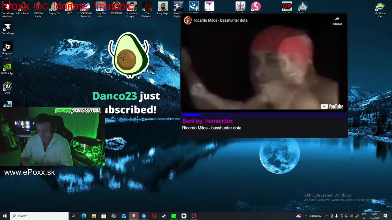Viewport: 392px width, 220px height.
Task: Open the clock and date 19:25 flyout
Action: coord(374,216)
